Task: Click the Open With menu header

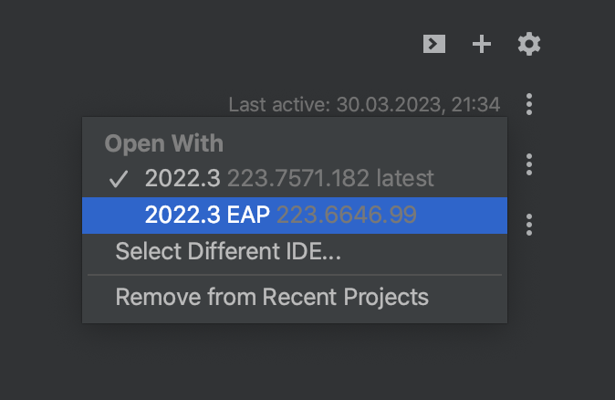Action: click(164, 143)
